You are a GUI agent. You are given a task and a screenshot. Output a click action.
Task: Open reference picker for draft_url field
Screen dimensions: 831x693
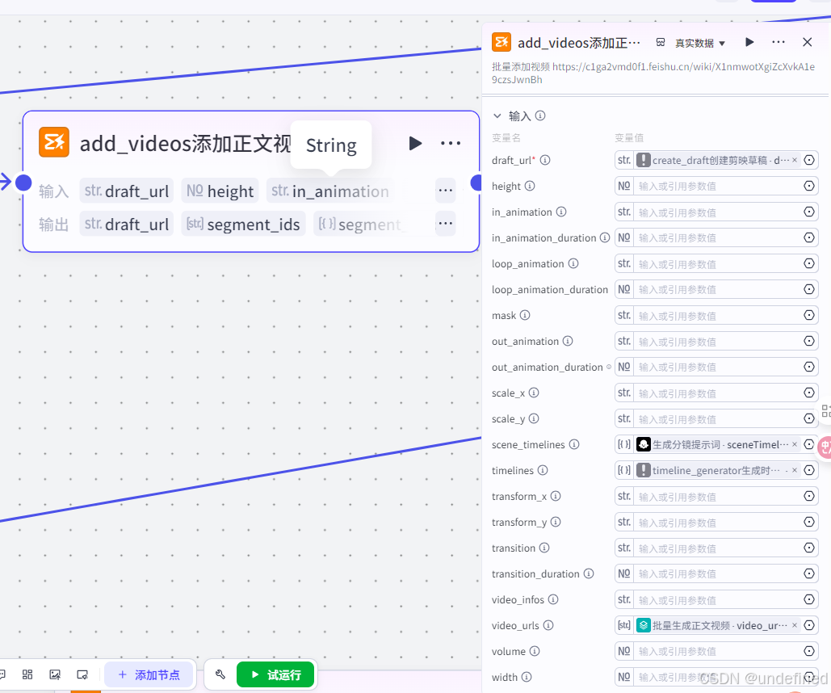point(809,160)
